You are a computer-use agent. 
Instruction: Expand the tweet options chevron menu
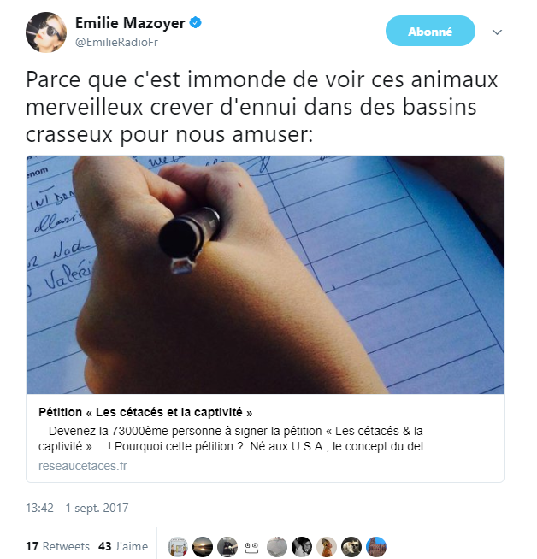497,32
